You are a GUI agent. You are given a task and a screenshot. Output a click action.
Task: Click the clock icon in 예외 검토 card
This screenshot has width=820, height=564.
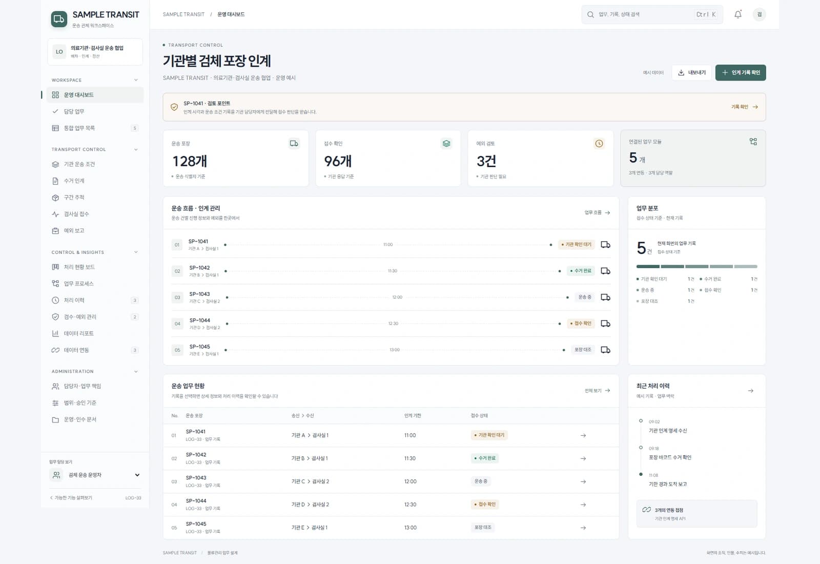[x=599, y=144]
